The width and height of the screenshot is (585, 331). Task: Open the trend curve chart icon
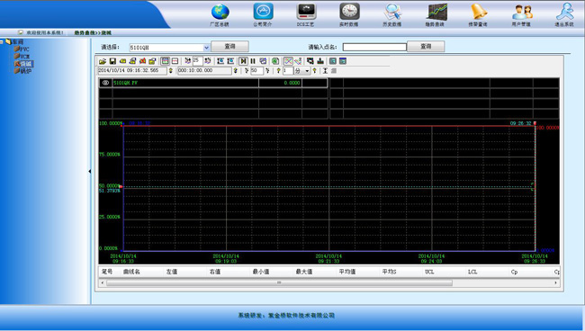click(x=436, y=12)
